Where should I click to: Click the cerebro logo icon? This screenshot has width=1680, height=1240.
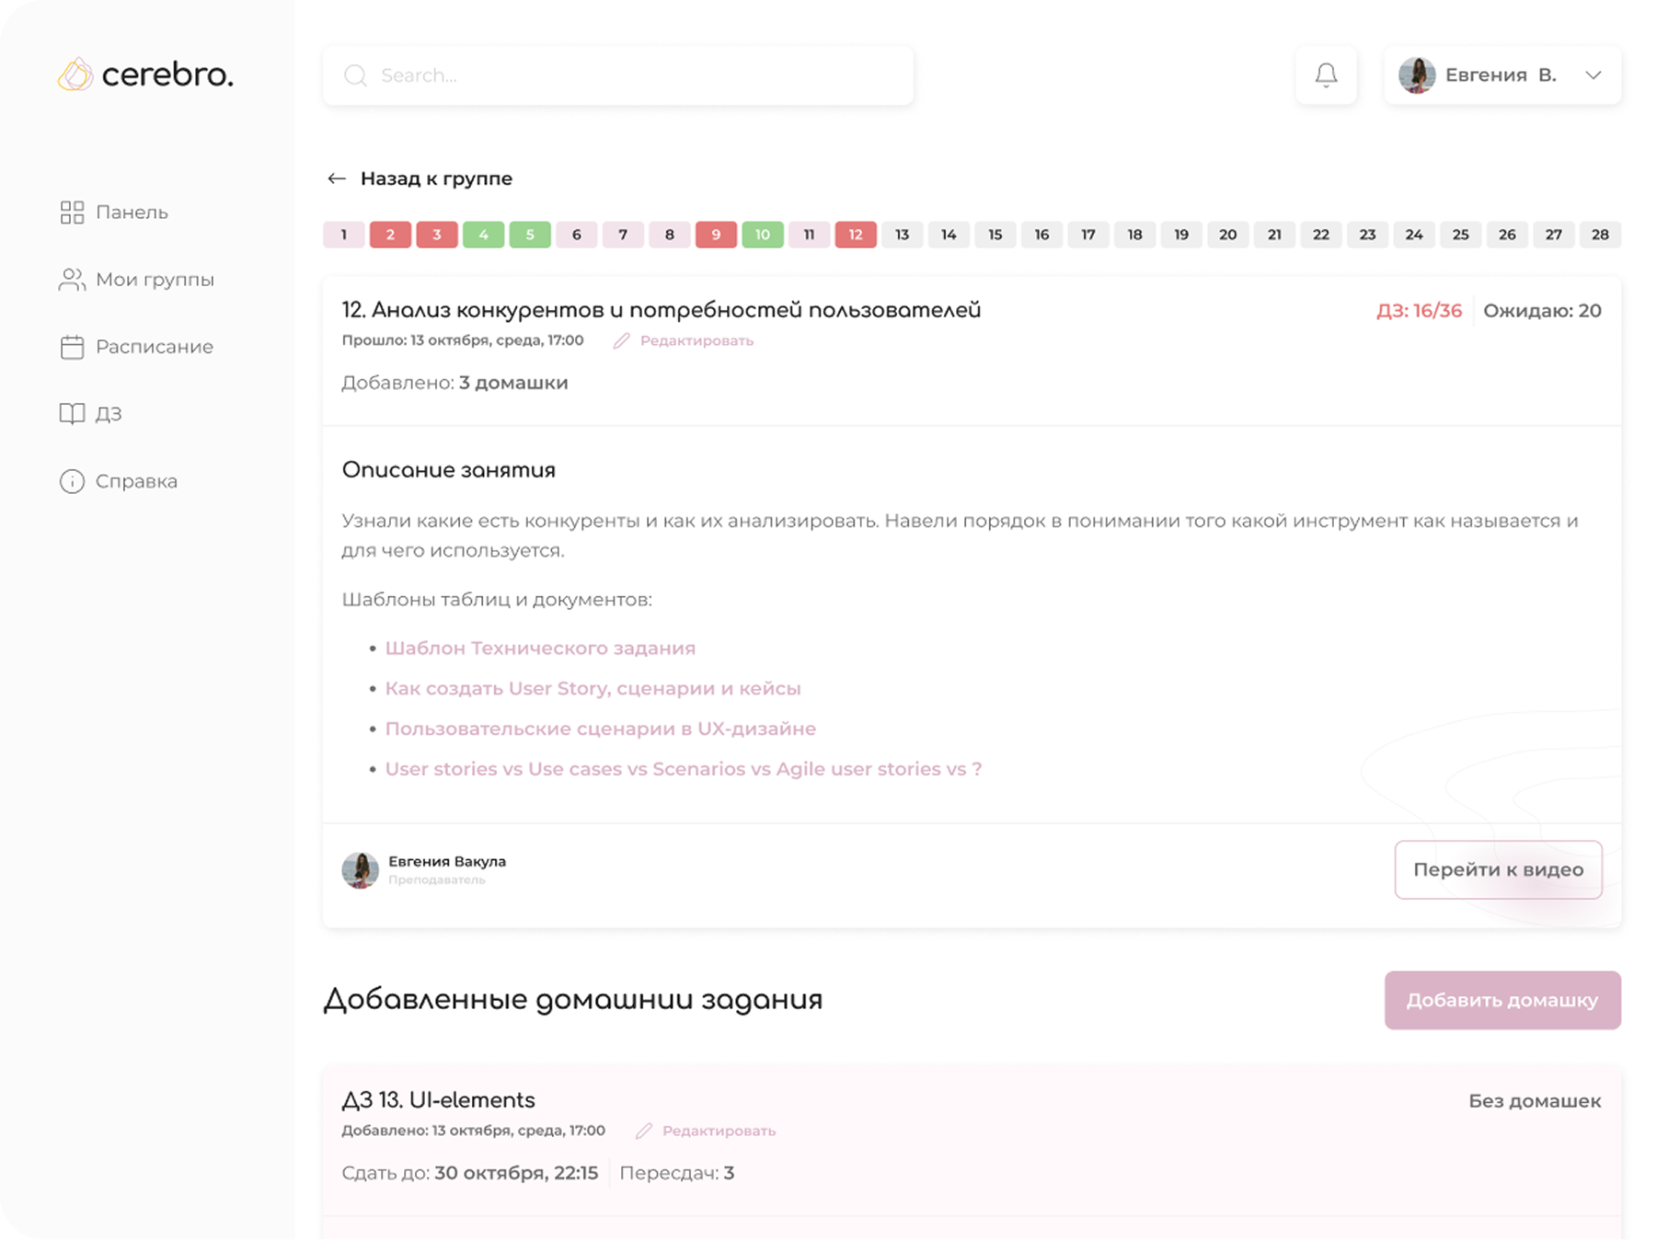pos(75,75)
